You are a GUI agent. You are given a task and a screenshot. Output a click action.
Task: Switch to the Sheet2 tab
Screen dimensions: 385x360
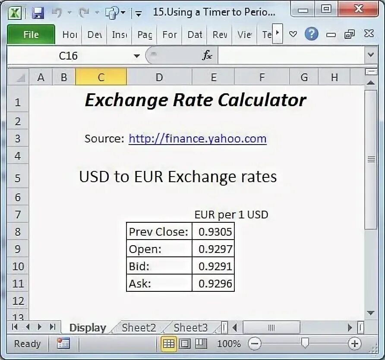tap(139, 328)
